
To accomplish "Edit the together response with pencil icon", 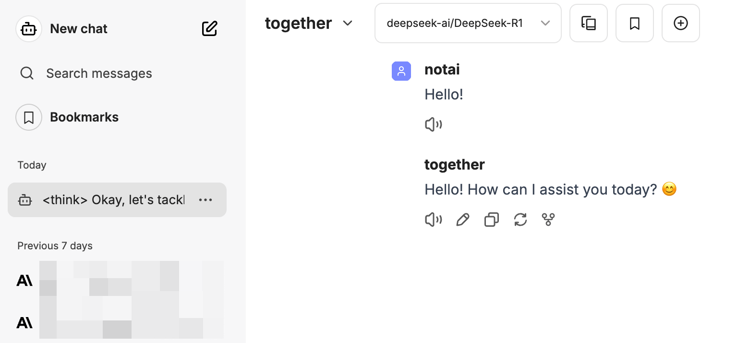I will pos(462,220).
